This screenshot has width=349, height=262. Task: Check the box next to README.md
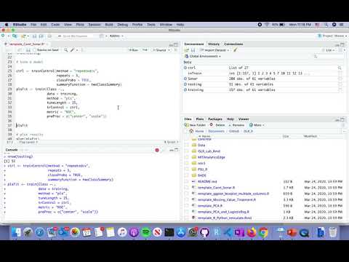click(186, 181)
